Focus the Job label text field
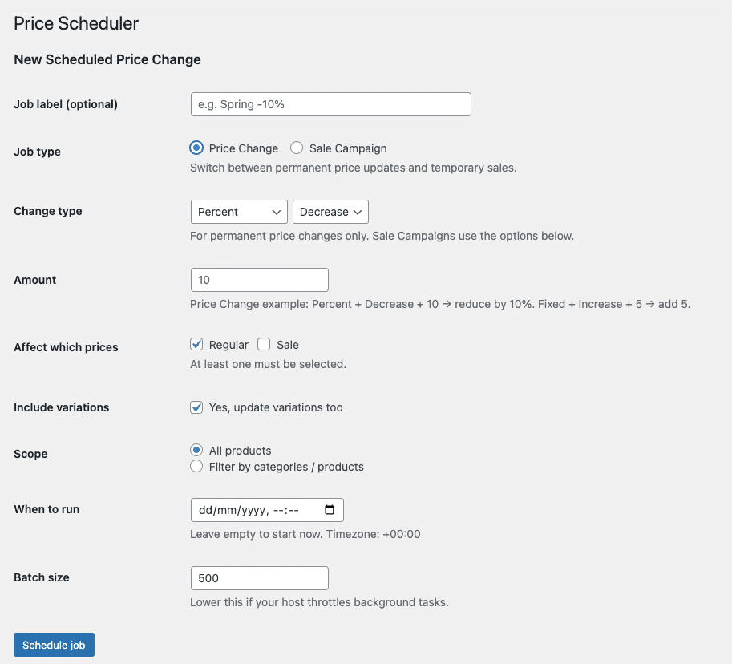Viewport: 732px width, 664px height. click(331, 104)
